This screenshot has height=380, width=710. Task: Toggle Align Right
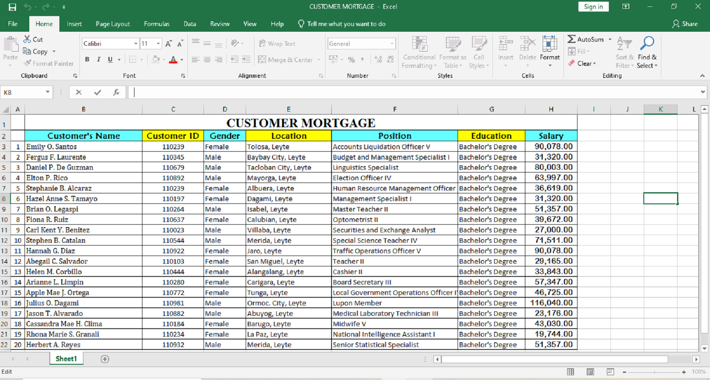(x=219, y=59)
